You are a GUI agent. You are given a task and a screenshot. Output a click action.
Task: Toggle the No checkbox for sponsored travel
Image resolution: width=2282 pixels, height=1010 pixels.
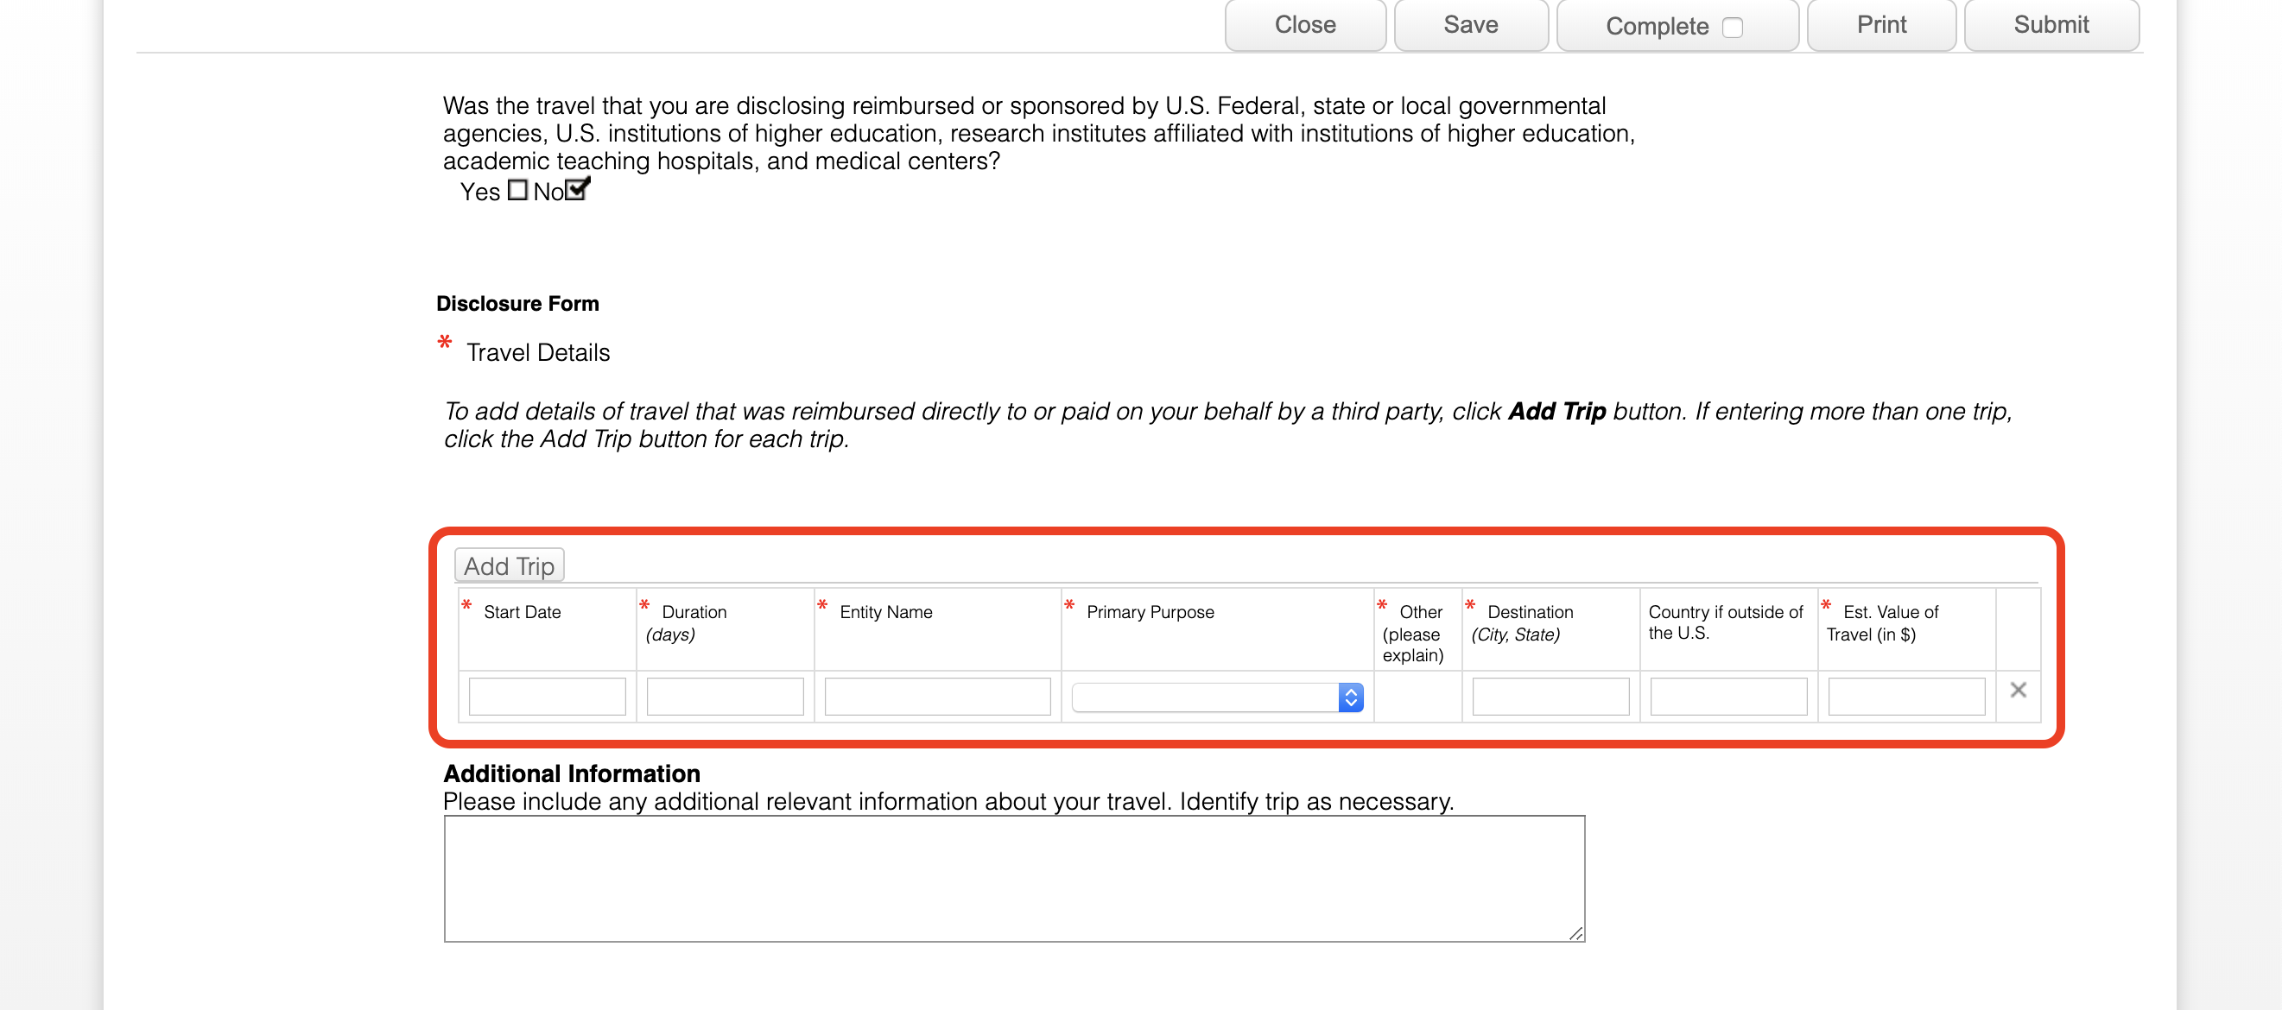point(576,190)
